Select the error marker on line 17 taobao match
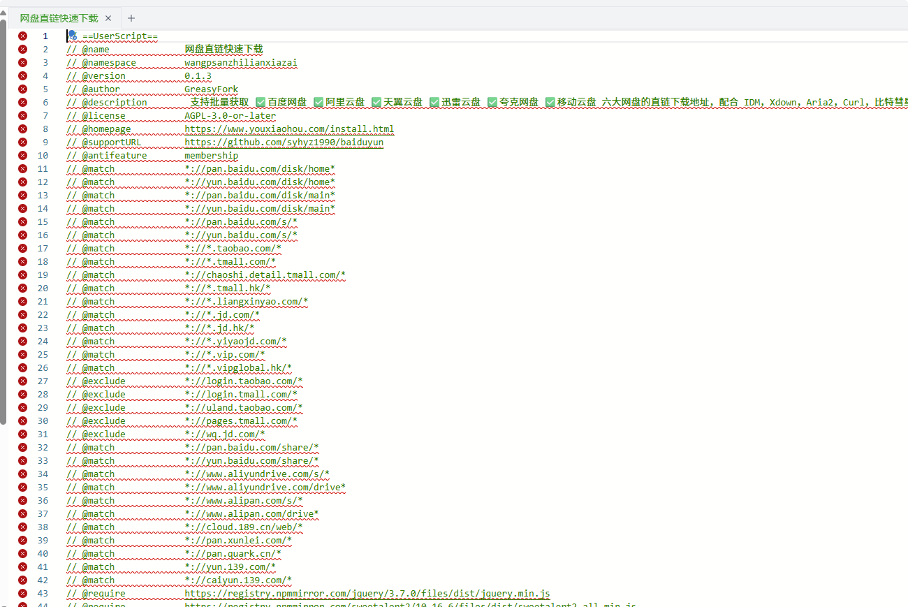This screenshot has width=908, height=607. pyautogui.click(x=22, y=249)
